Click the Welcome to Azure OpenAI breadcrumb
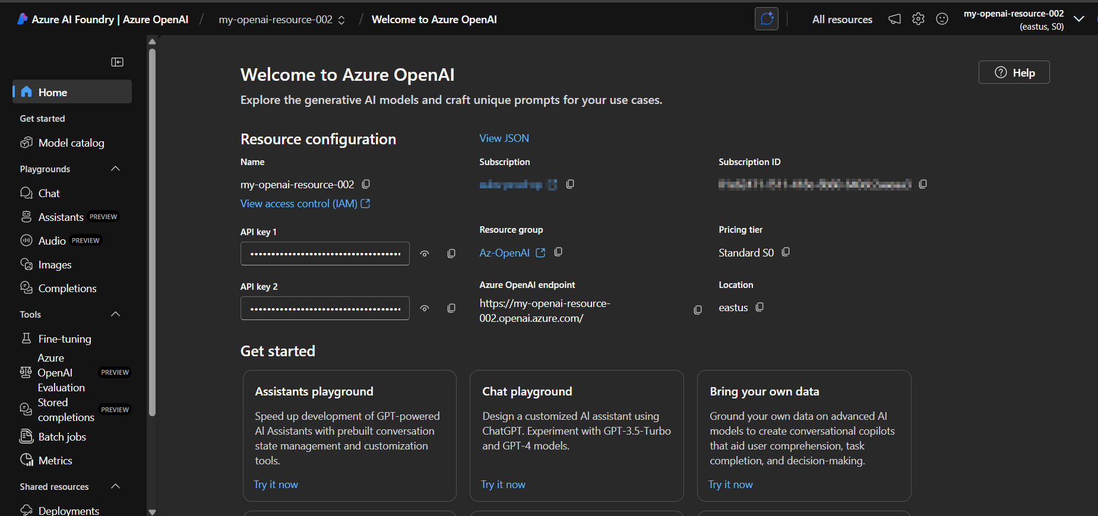Image resolution: width=1098 pixels, height=516 pixels. pyautogui.click(x=434, y=20)
